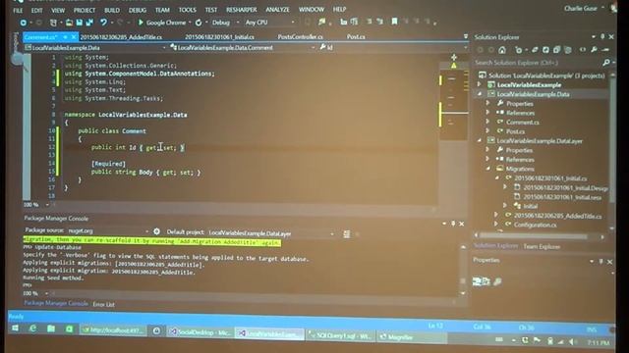Click the bookmark icon in the toolbar
629x353 pixels.
(x=395, y=22)
